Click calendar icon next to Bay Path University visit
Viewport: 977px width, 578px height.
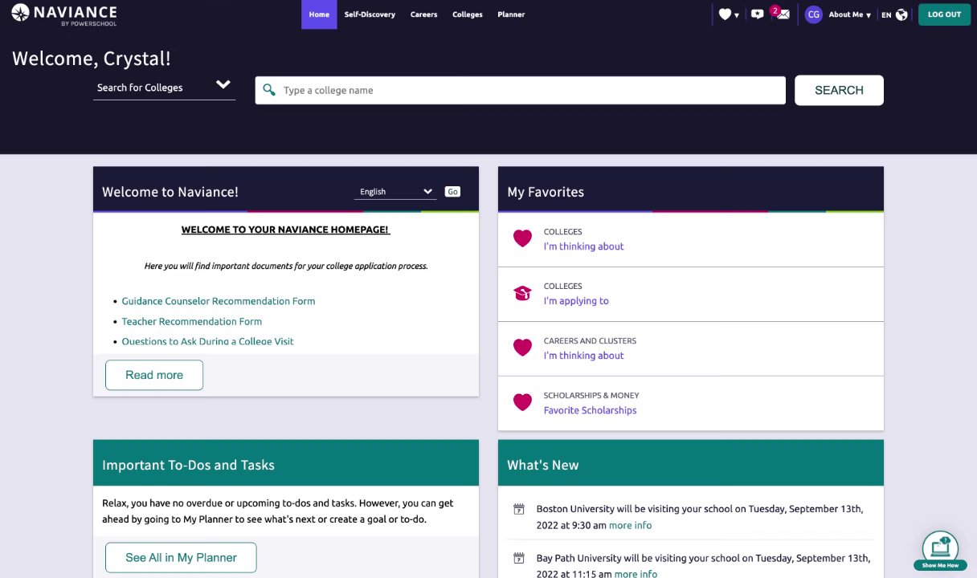tap(519, 558)
